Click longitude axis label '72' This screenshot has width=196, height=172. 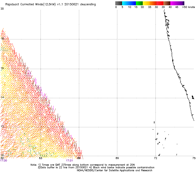tap(155, 158)
